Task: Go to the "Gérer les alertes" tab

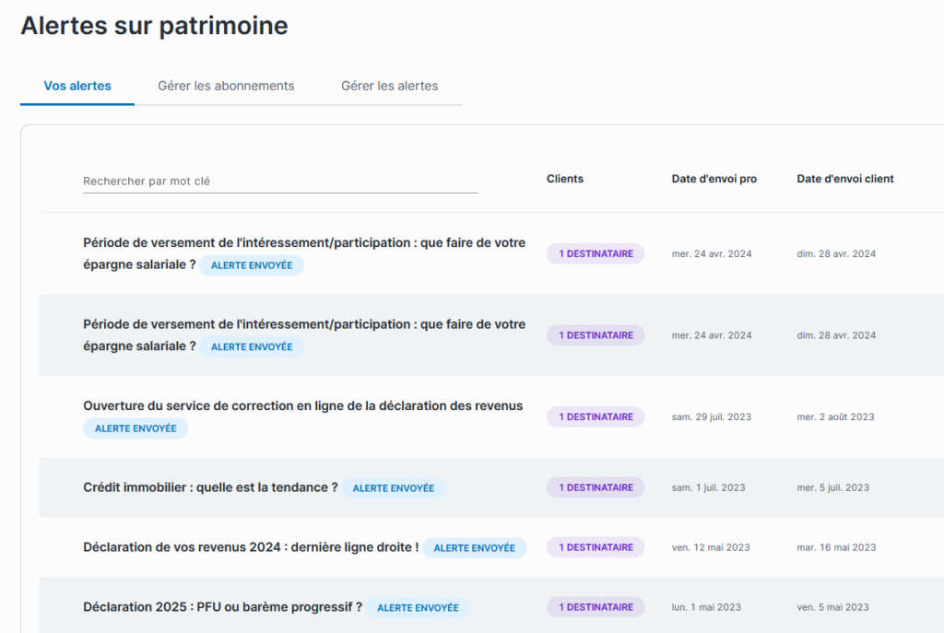Action: click(389, 86)
